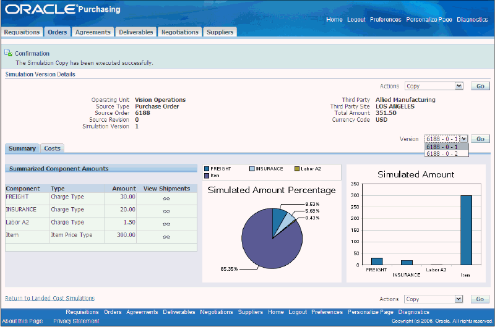Open the Orders tab
Viewport: 495px width, 327px height.
[x=57, y=32]
